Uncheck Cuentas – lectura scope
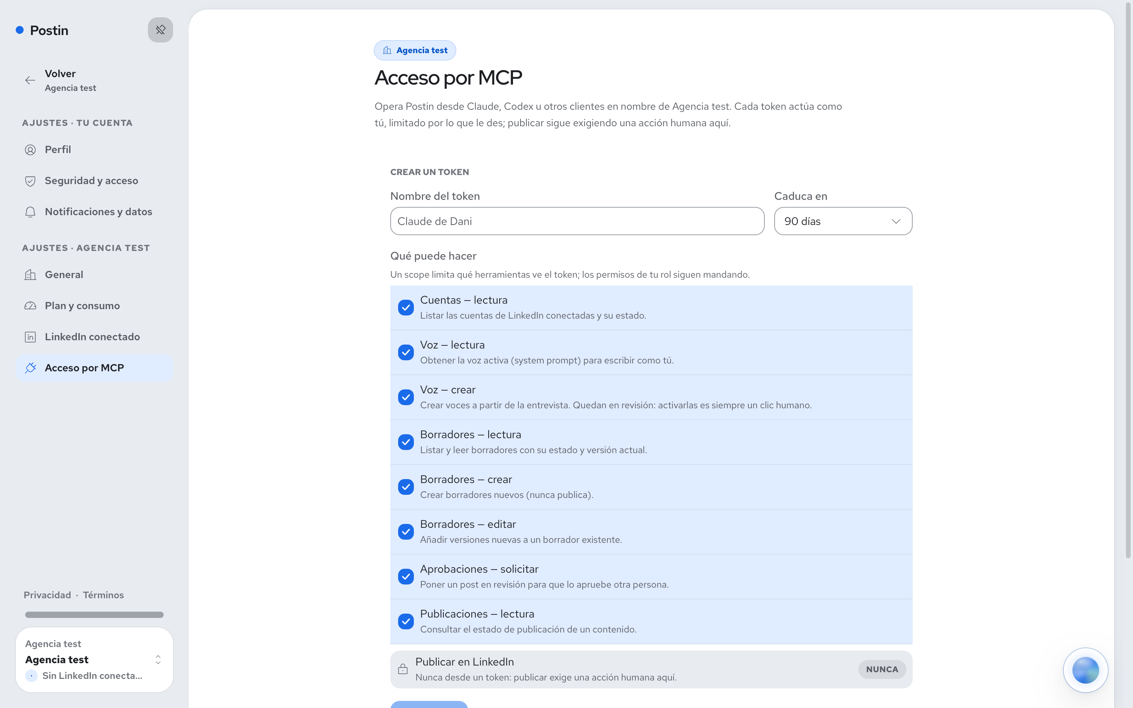 406,308
